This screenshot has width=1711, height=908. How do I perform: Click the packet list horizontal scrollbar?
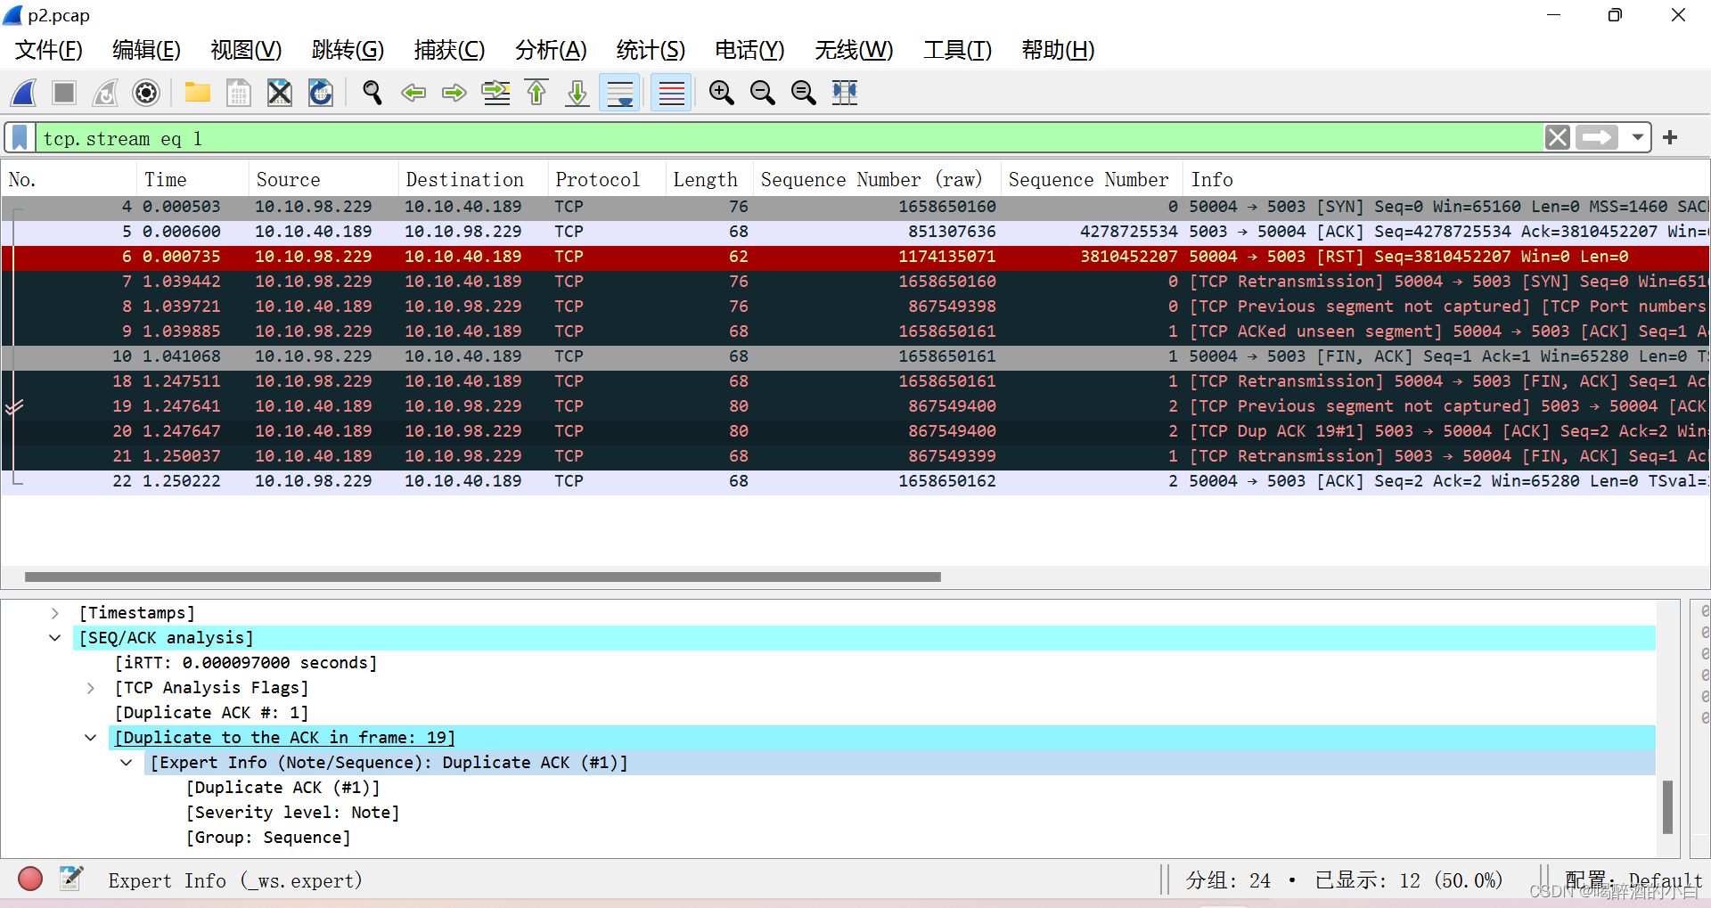coord(483,577)
